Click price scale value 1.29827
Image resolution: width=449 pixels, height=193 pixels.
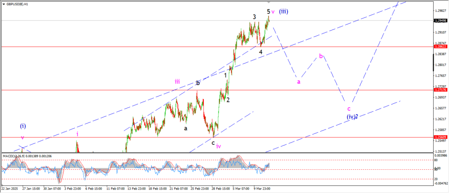[x=441, y=11]
